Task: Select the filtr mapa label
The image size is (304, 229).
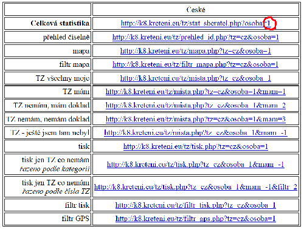Action: 74,64
